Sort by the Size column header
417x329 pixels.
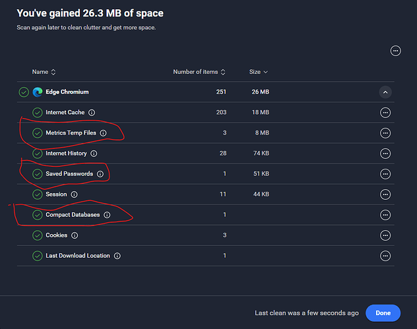[x=258, y=72]
